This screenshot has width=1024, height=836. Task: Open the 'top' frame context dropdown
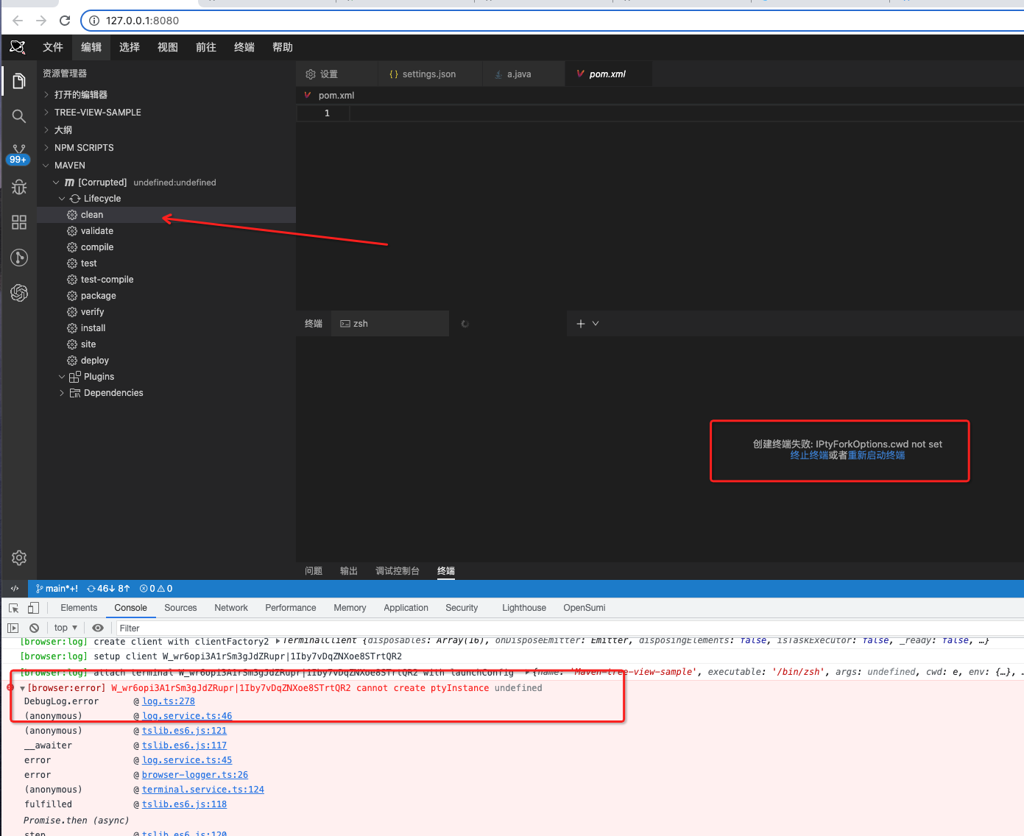(x=65, y=627)
